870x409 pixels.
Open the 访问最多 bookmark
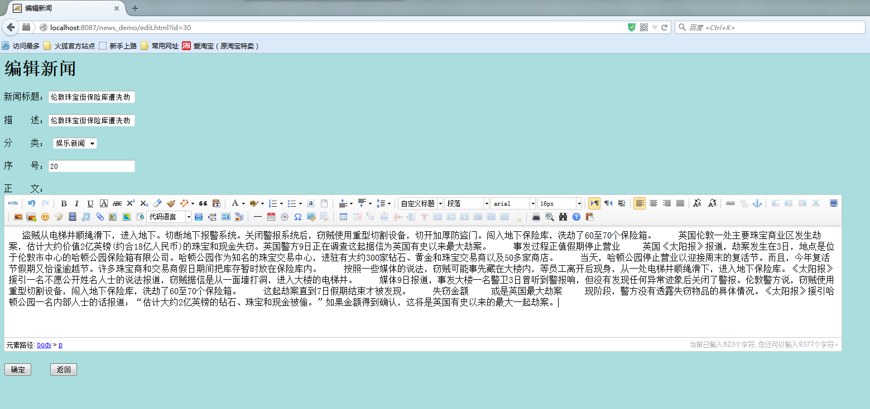tap(21, 46)
